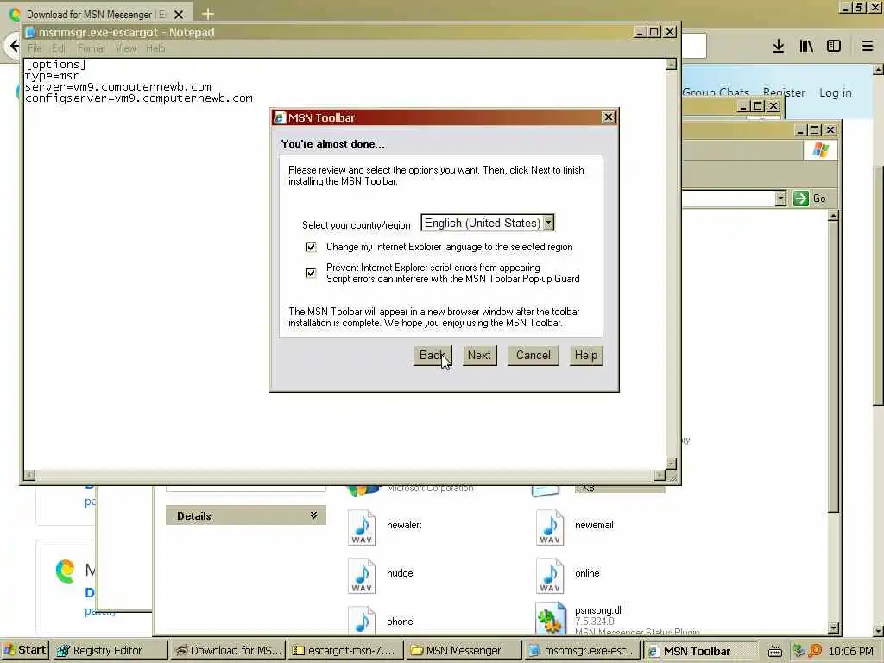Open Notepad Help menu
The width and height of the screenshot is (884, 663).
tap(155, 48)
